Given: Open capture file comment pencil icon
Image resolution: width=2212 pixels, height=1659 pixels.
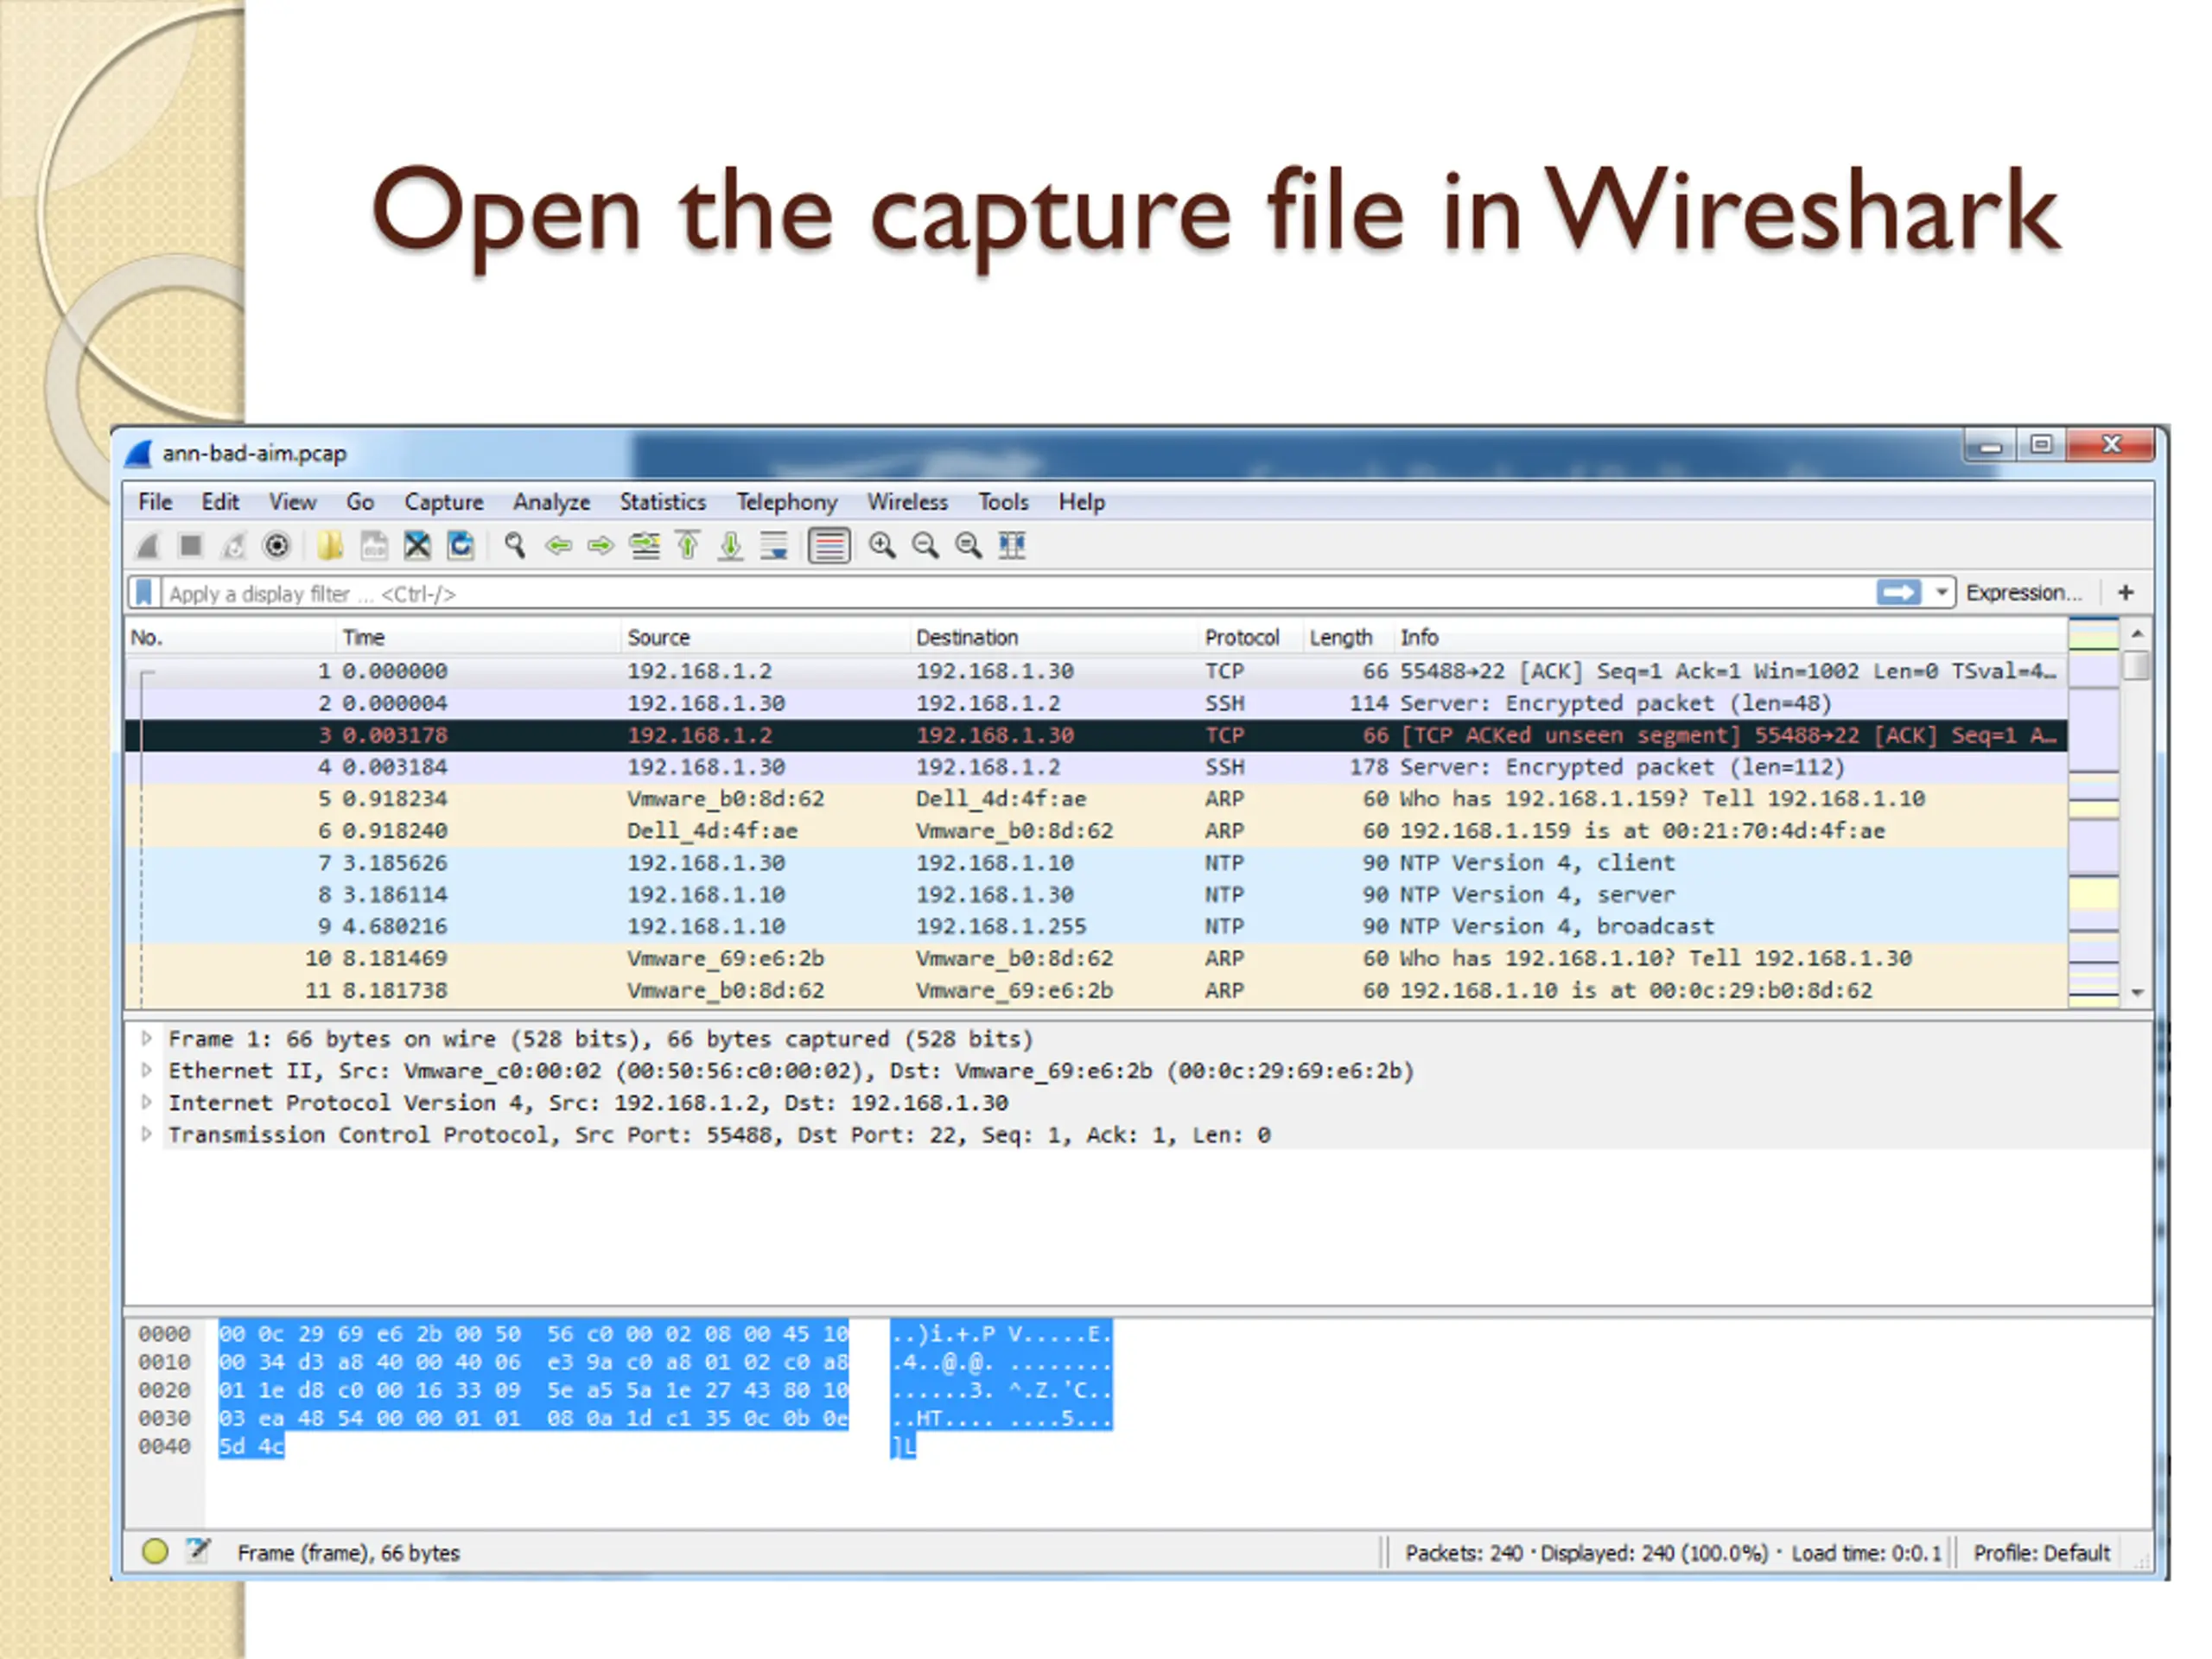Looking at the screenshot, I should click(198, 1551).
